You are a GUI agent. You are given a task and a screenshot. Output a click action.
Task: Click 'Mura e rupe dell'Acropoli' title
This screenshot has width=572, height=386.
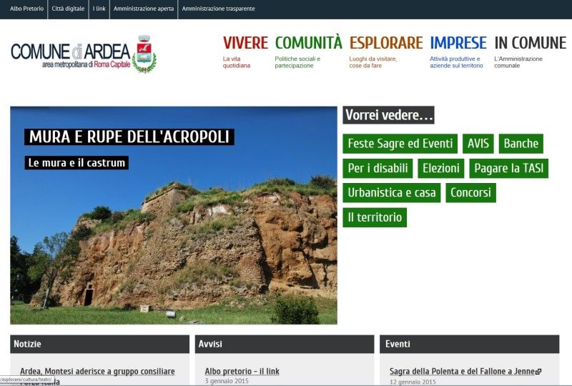point(129,137)
